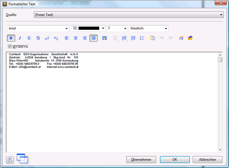Insert formula with square root icon
The image size is (229, 168).
point(181,38)
